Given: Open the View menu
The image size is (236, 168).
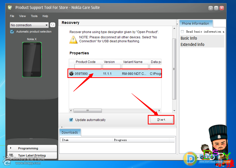Looking at the screenshot, I should pyautogui.click(x=22, y=16).
